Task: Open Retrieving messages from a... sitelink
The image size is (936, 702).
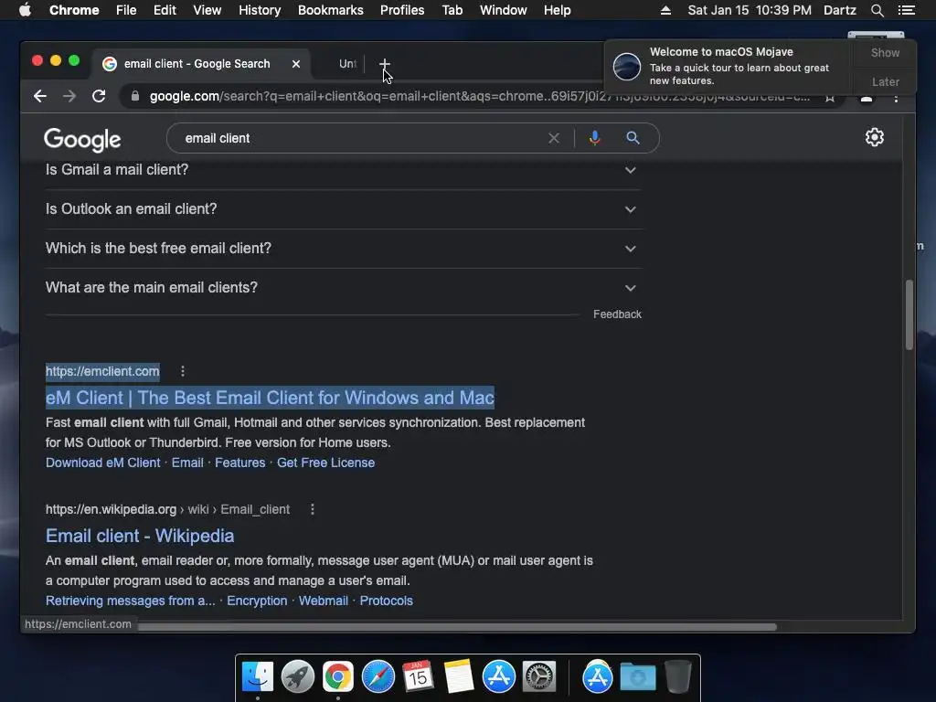Action: point(130,601)
